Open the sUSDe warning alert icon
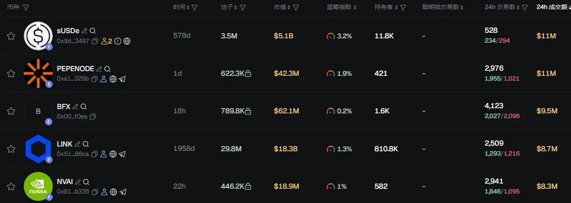571x203 pixels. pyautogui.click(x=118, y=41)
